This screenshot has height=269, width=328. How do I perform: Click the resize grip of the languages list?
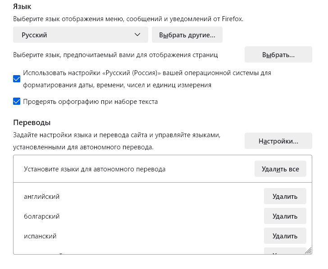pyautogui.click(x=308, y=251)
